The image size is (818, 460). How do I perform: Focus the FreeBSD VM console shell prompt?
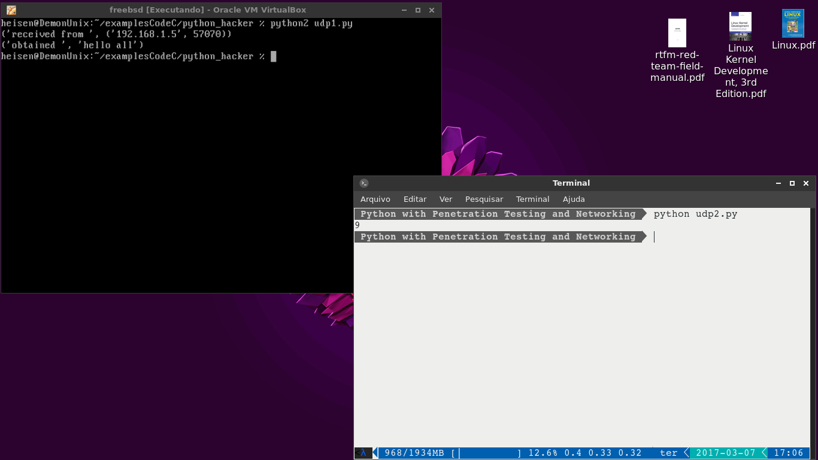point(273,56)
